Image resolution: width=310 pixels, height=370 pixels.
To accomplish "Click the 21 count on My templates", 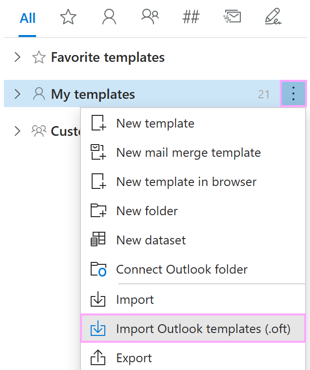I will coord(264,94).
